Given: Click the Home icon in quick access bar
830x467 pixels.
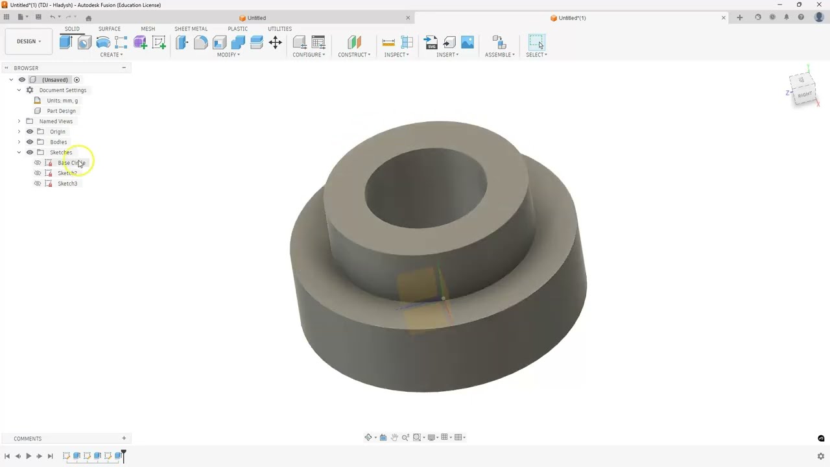Looking at the screenshot, I should [89, 18].
